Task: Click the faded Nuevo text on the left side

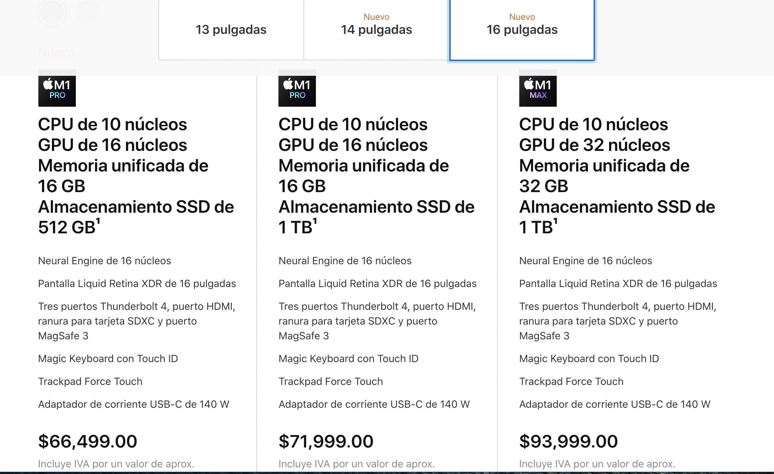Action: pyautogui.click(x=56, y=53)
